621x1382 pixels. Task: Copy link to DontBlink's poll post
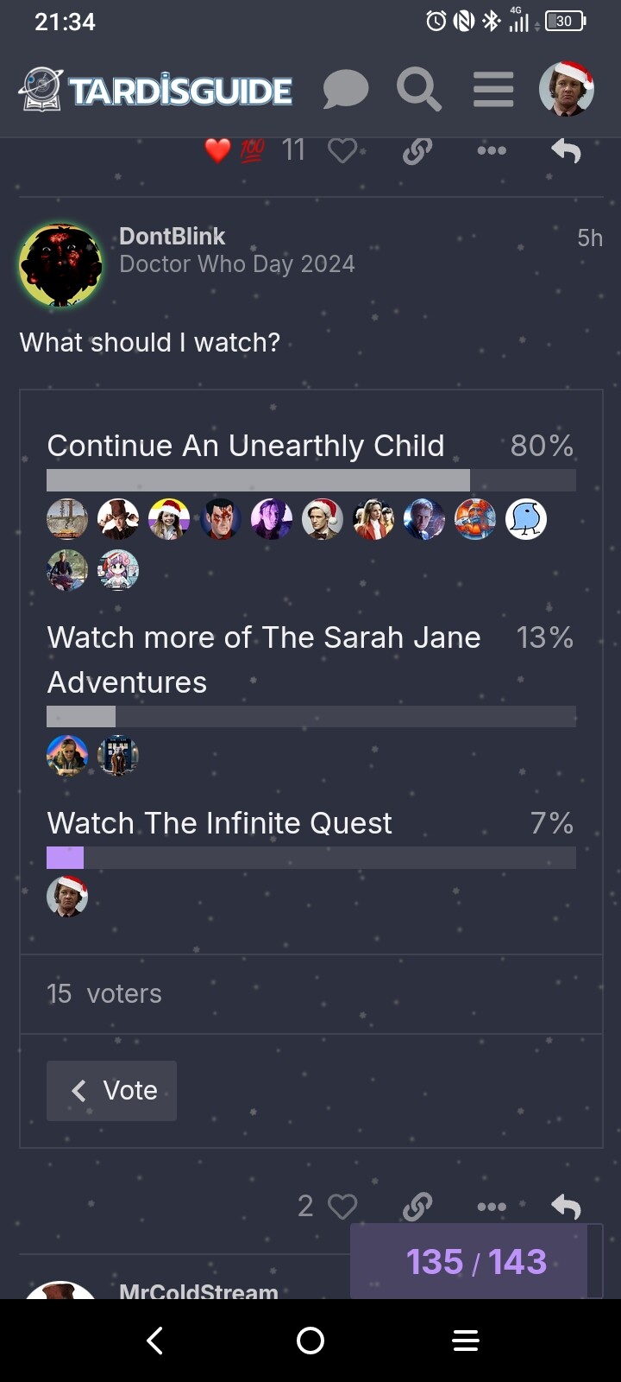417,1207
